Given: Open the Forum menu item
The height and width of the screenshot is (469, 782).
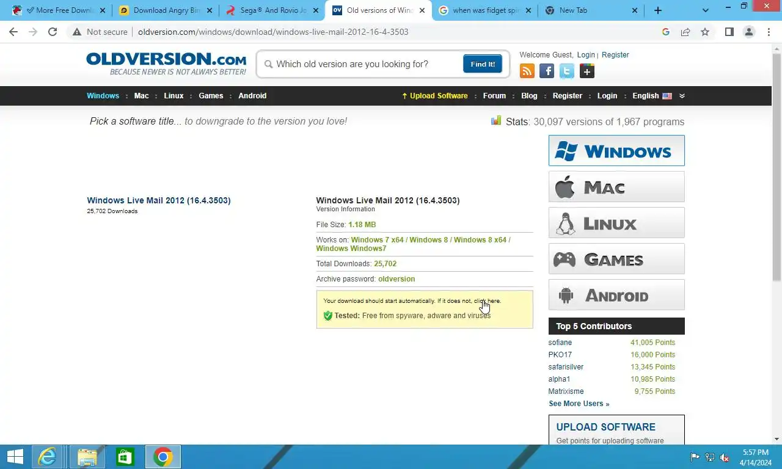Looking at the screenshot, I should click(494, 96).
